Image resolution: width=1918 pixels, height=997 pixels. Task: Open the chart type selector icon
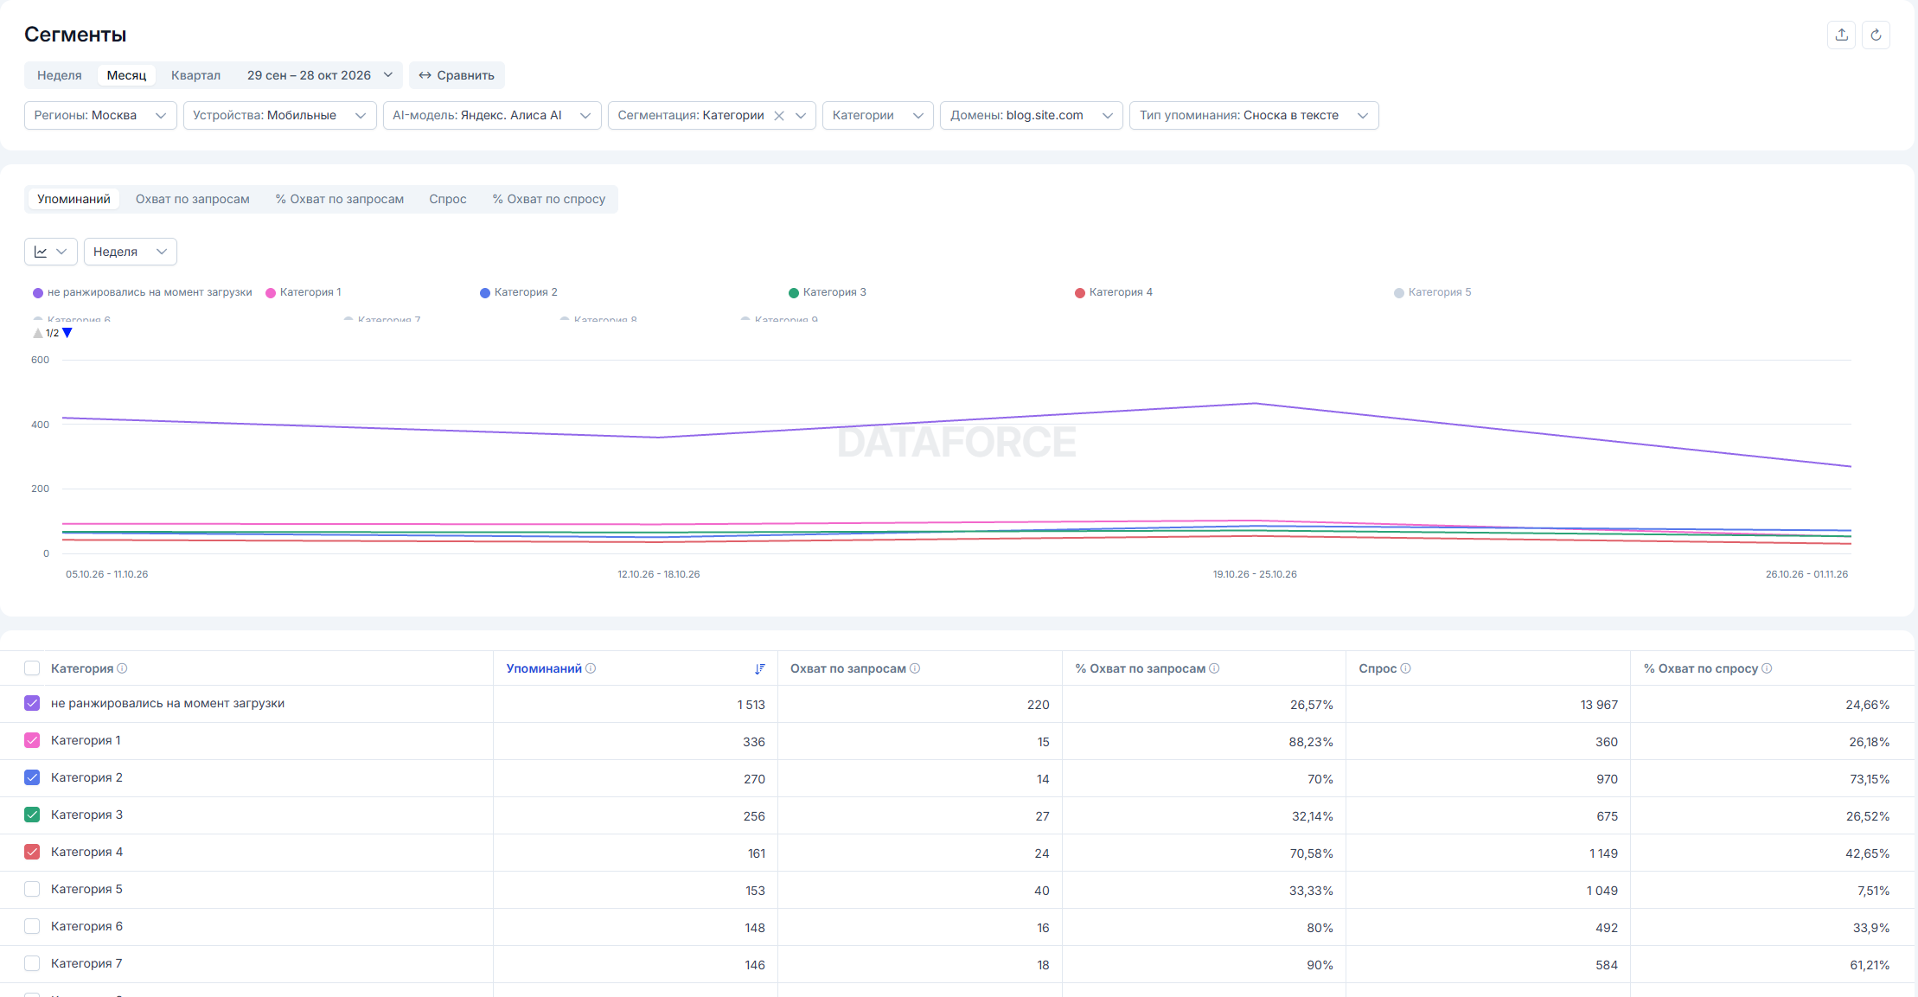click(50, 252)
